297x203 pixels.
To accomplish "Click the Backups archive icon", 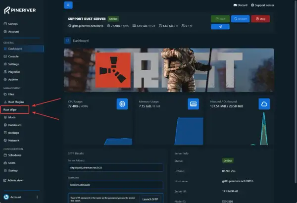I will tap(5, 133).
